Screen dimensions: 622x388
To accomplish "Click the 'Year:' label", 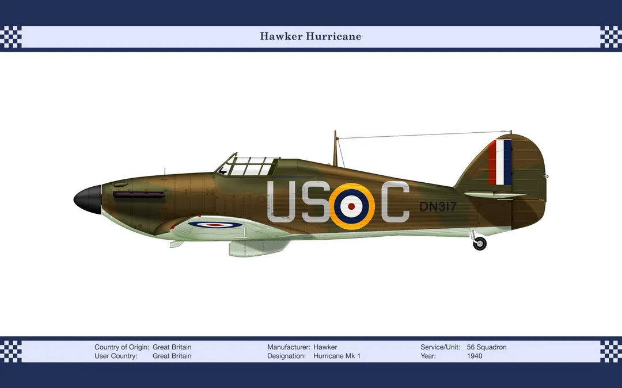I will (x=428, y=356).
